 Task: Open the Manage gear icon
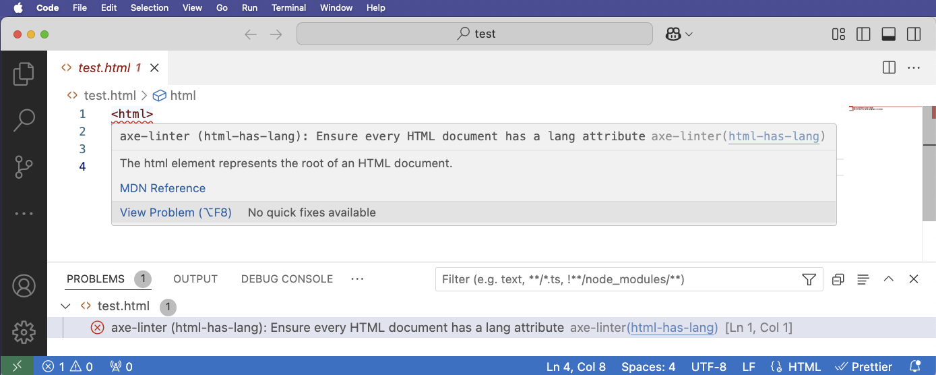point(24,331)
